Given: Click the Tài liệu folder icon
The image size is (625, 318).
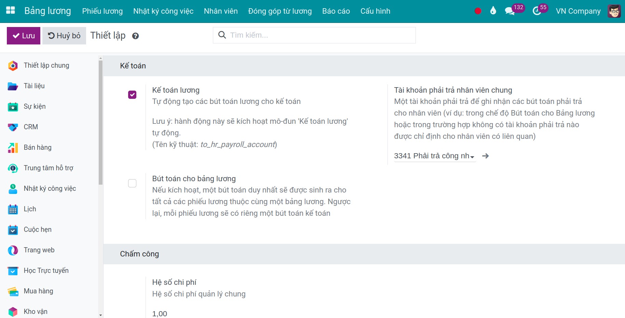Looking at the screenshot, I should pos(13,86).
